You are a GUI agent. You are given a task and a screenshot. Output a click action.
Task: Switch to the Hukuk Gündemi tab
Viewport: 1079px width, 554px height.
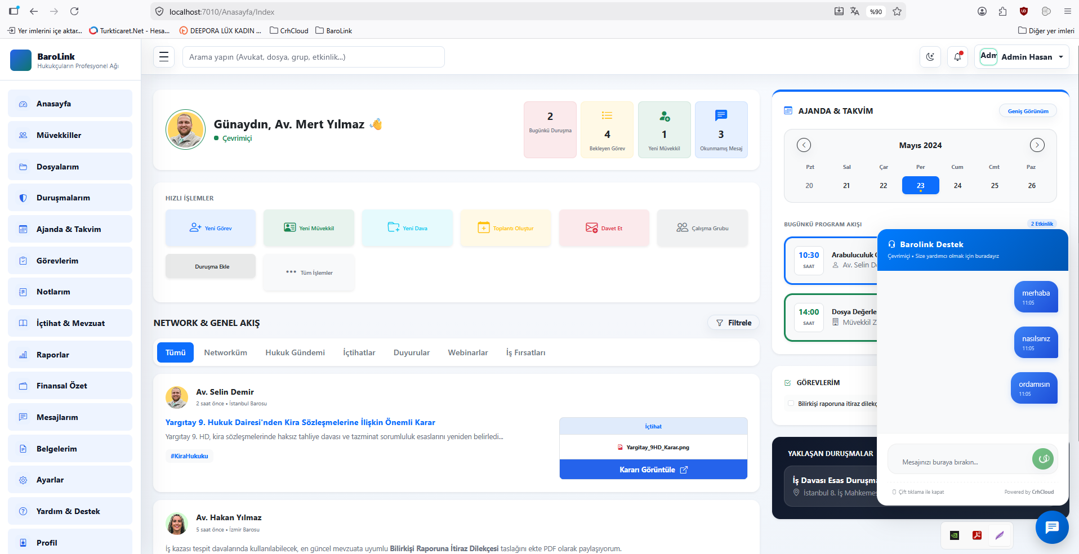(295, 352)
